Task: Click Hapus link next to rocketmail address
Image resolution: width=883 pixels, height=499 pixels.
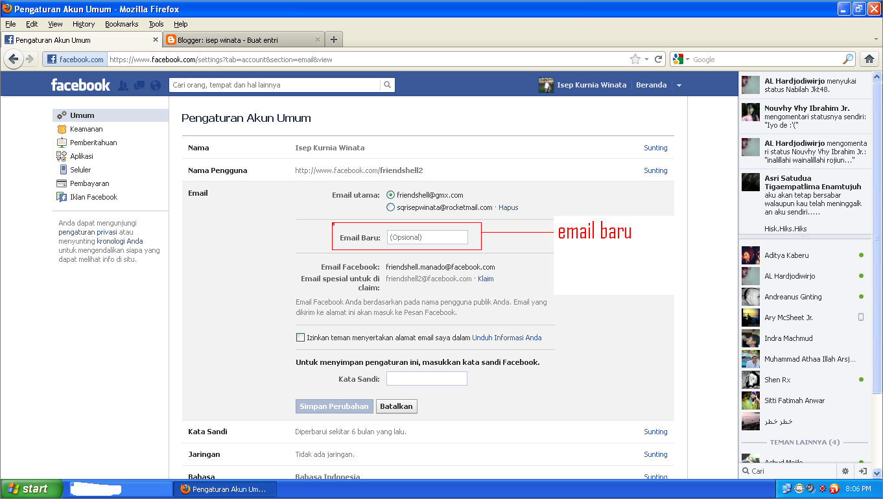Action: click(x=508, y=207)
